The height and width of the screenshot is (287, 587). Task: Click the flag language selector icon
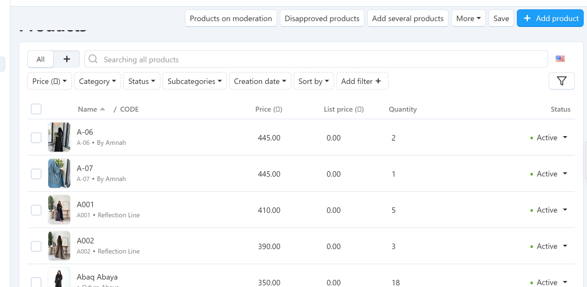point(560,59)
